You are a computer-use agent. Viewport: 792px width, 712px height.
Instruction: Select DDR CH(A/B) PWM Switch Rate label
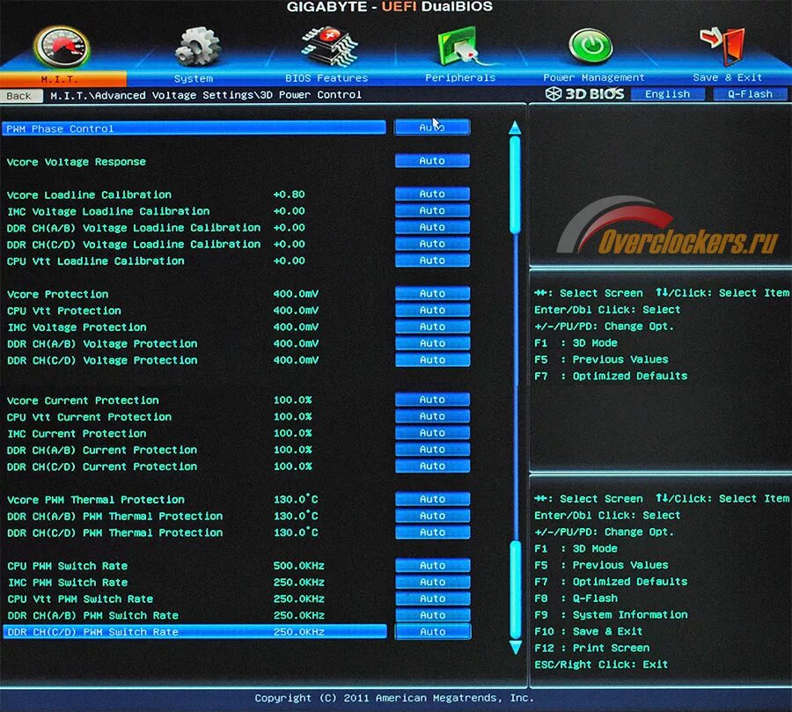(92, 616)
